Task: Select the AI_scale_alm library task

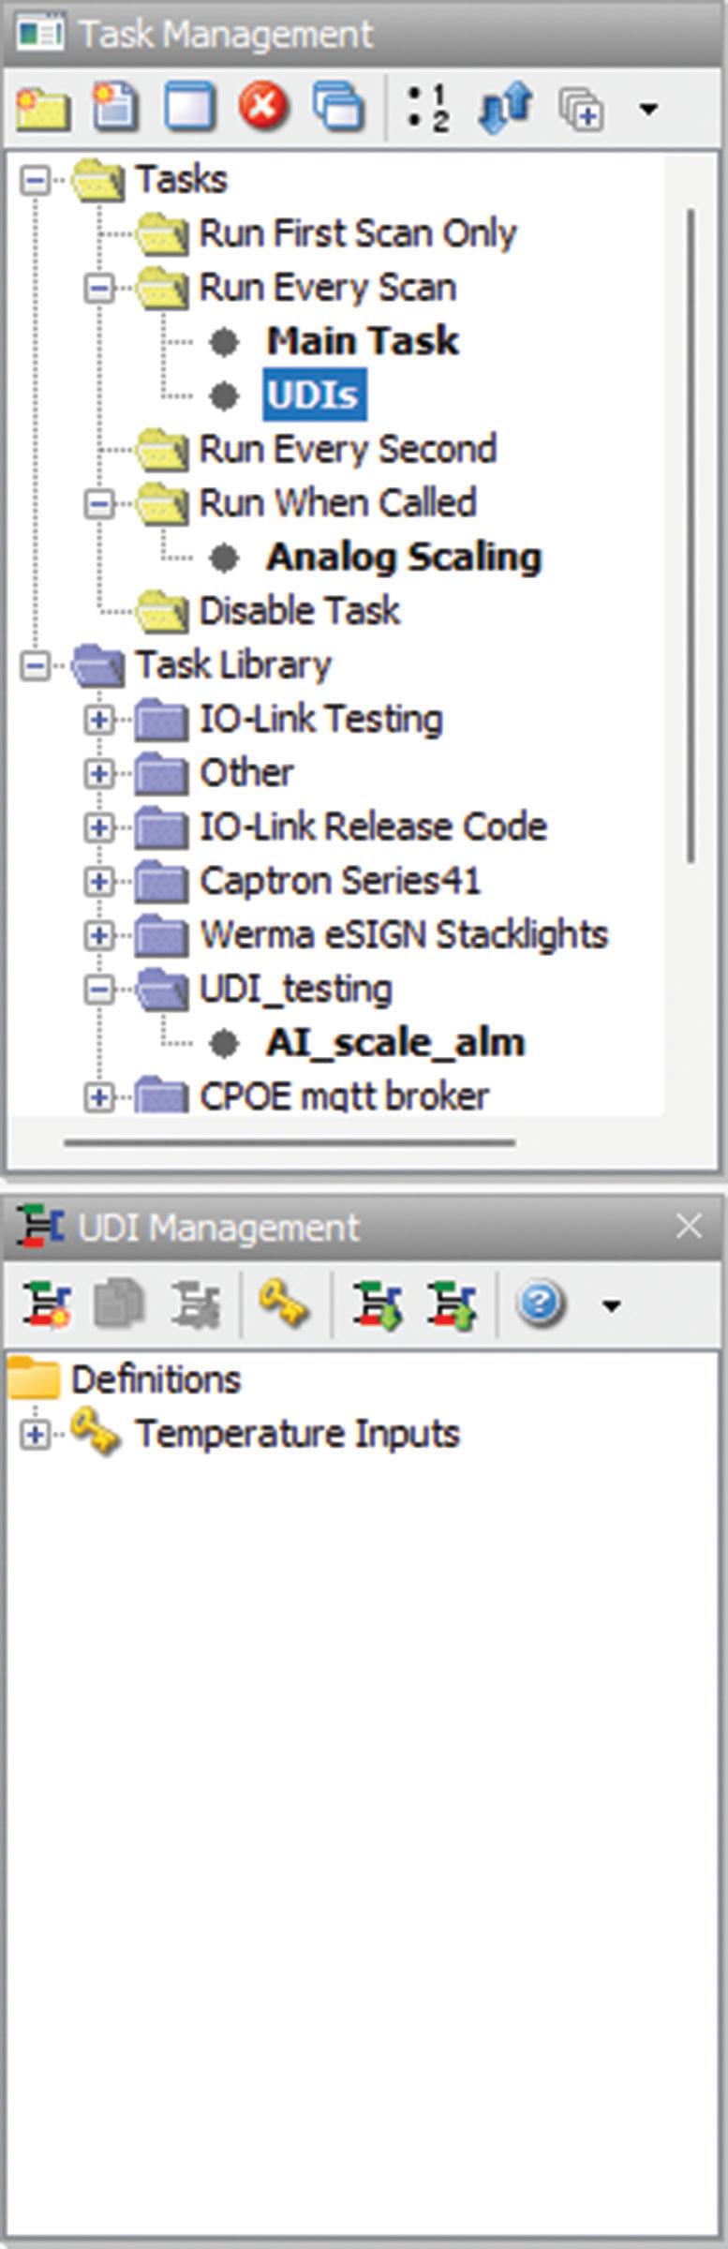Action: point(394,1043)
